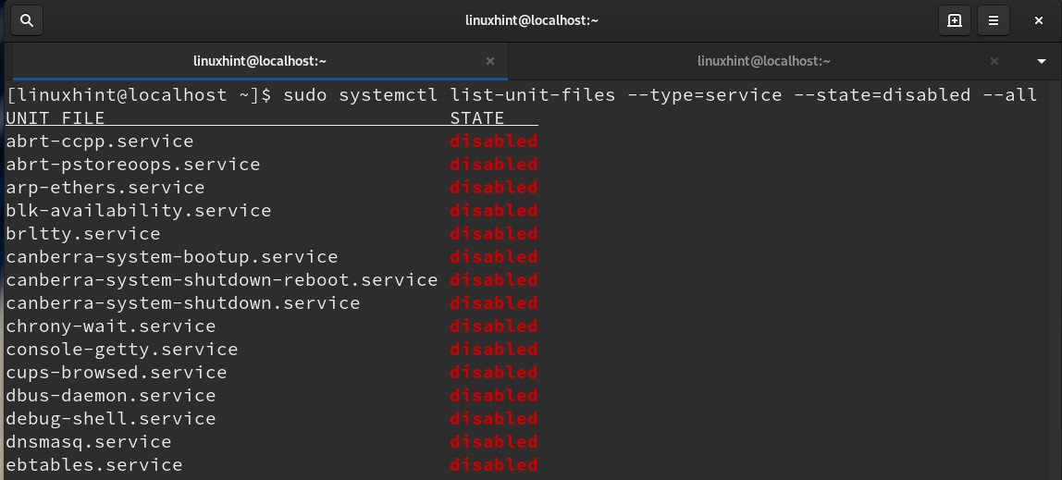Open the hamburger menu button
The image size is (1062, 480).
994,19
